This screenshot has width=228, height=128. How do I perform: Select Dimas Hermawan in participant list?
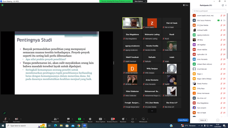(209, 93)
